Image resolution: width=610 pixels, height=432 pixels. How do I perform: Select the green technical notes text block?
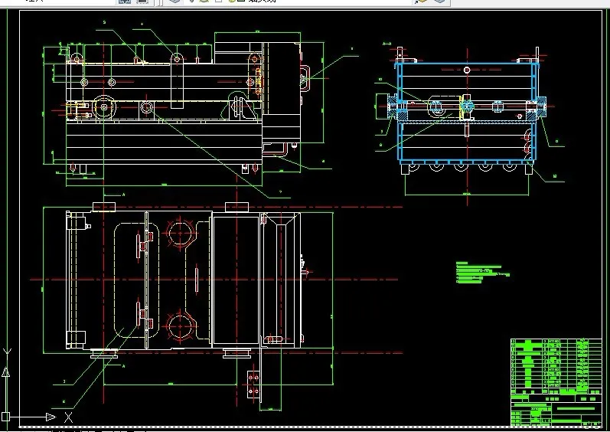482,271
